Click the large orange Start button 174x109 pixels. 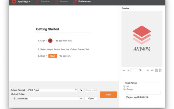pos(108,95)
